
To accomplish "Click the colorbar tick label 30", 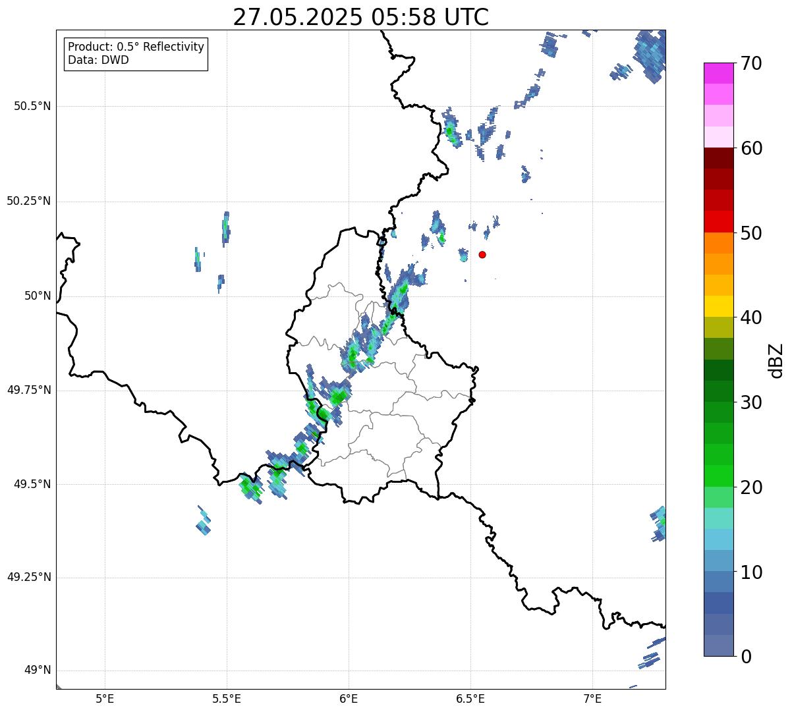I will point(750,403).
